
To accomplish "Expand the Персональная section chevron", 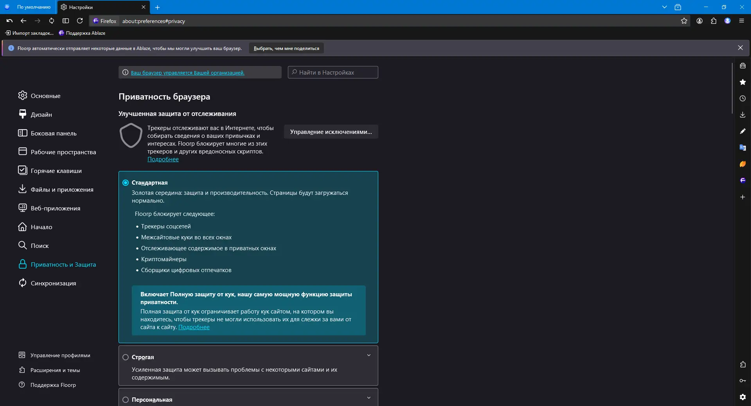I will pos(369,398).
